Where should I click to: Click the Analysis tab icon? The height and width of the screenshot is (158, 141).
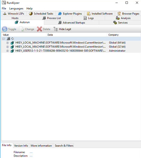[118, 18]
